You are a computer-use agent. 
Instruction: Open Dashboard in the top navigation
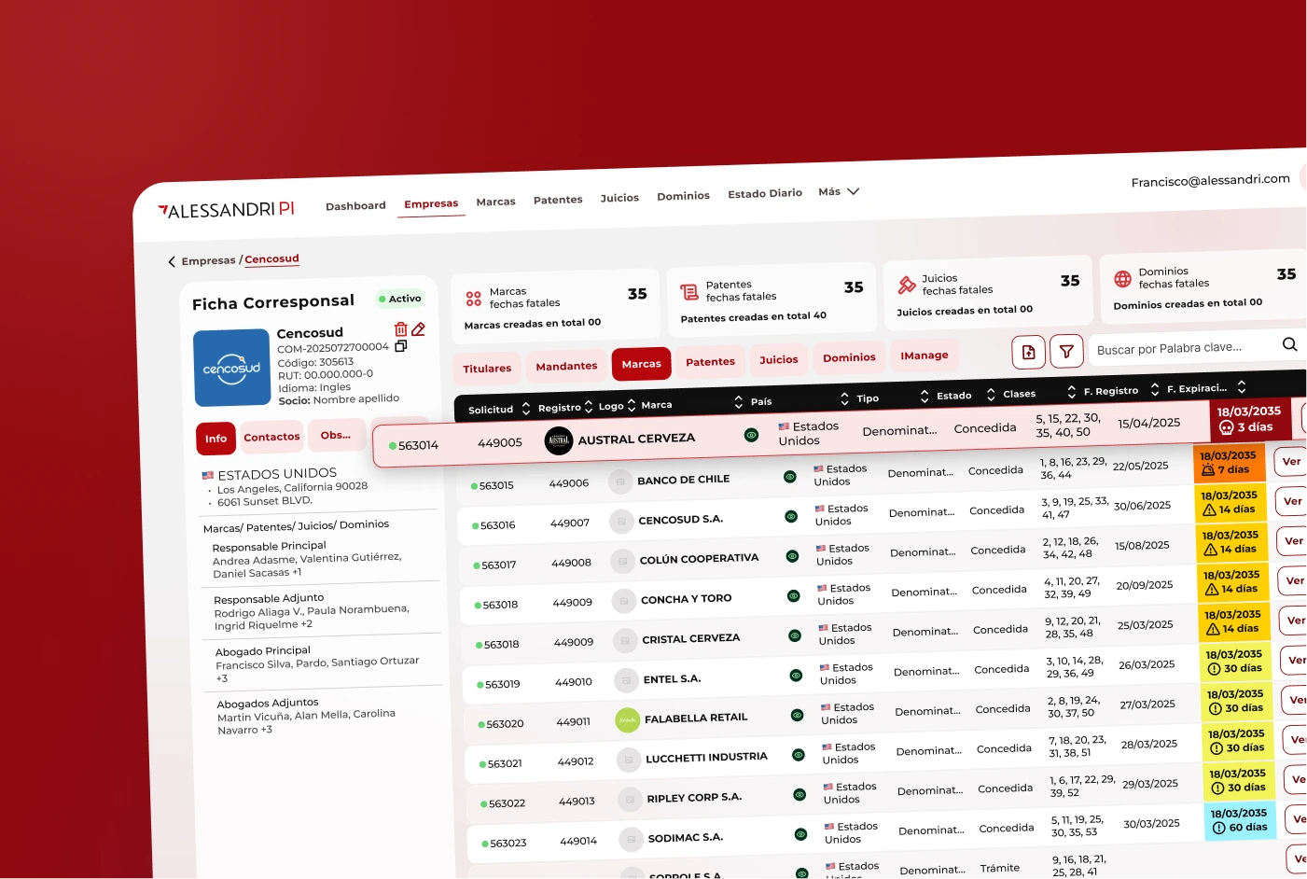click(355, 206)
